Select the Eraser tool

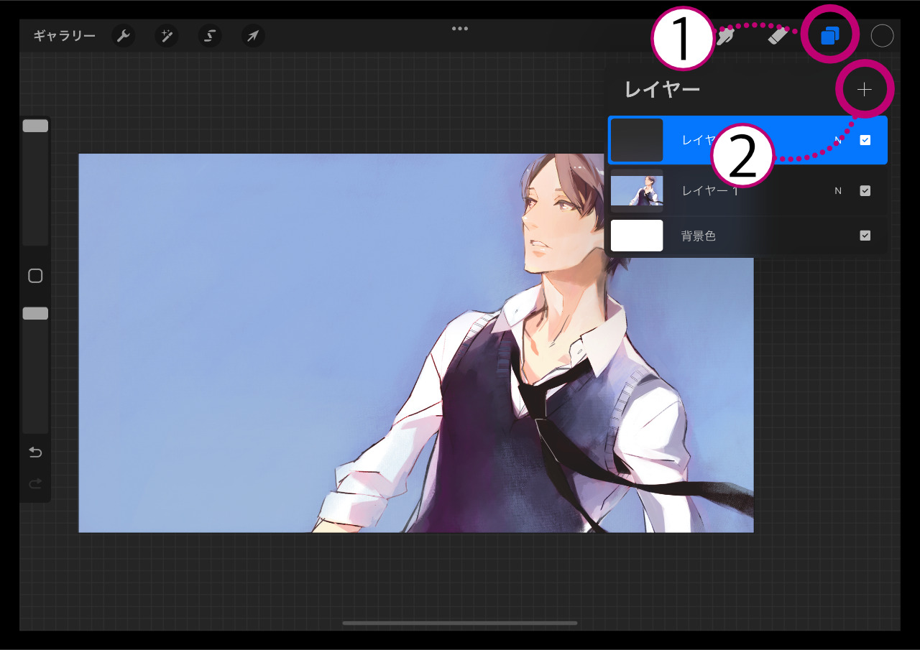click(779, 37)
